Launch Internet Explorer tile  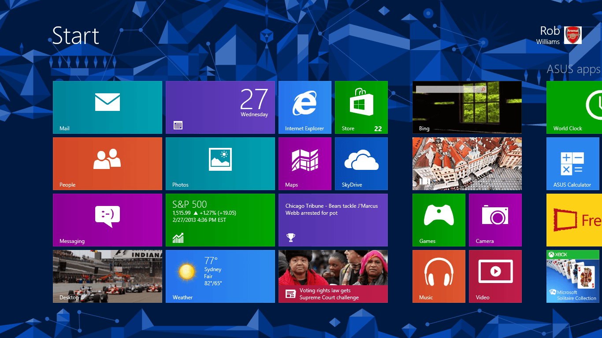[x=305, y=107]
